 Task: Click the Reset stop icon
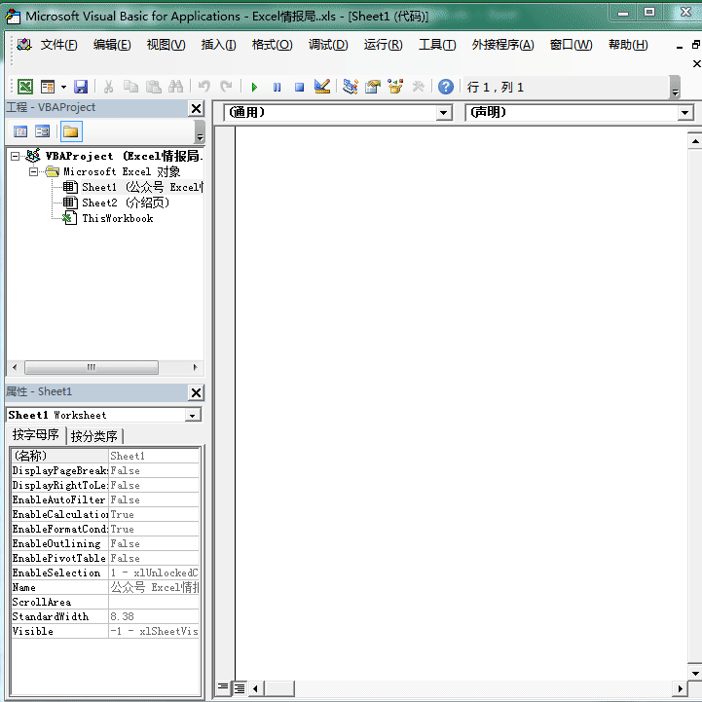coord(300,87)
